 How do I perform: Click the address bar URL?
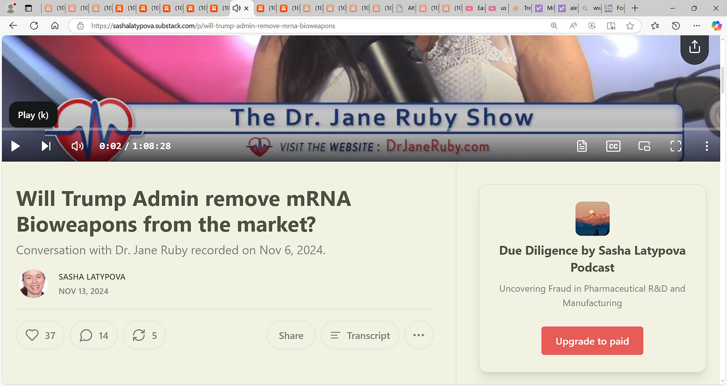(x=213, y=26)
